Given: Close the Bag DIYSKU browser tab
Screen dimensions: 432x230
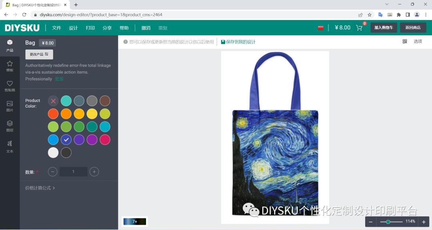Looking at the screenshot, I should click(65, 5).
